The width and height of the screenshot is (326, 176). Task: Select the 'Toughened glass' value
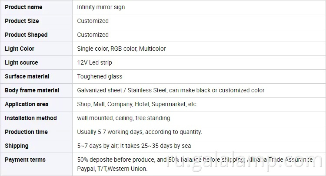tap(100, 76)
